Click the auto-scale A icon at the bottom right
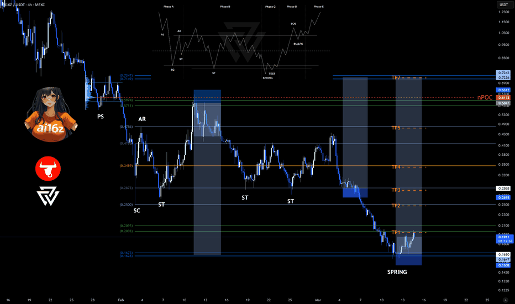This screenshot has width=515, height=304. pyautogui.click(x=506, y=300)
